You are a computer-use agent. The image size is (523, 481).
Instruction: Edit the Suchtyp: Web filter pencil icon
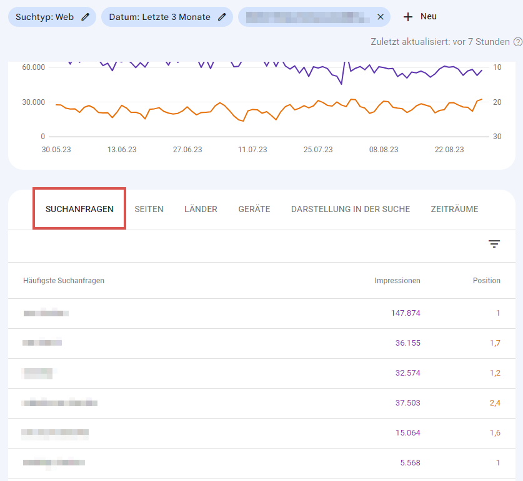point(86,17)
